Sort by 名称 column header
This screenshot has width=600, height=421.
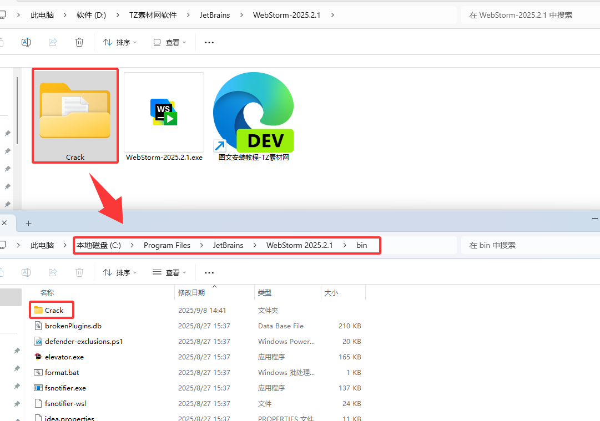coord(47,292)
